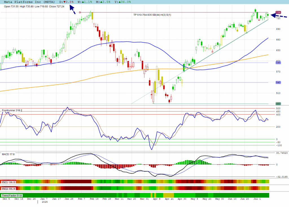The width and height of the screenshot is (289, 207).
Task: Click the Apr 30 date label
Action: (182, 199)
